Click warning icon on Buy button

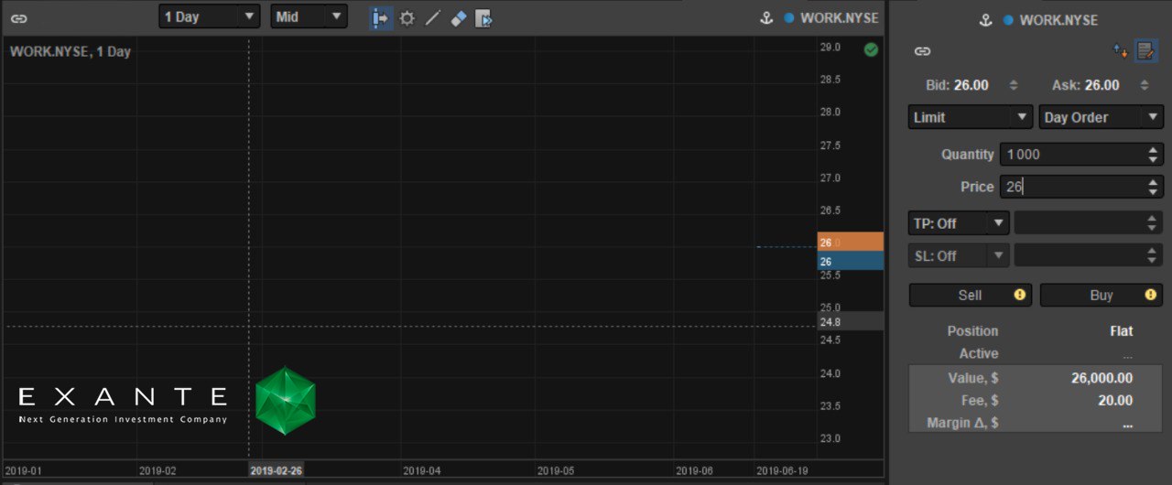pos(1150,295)
